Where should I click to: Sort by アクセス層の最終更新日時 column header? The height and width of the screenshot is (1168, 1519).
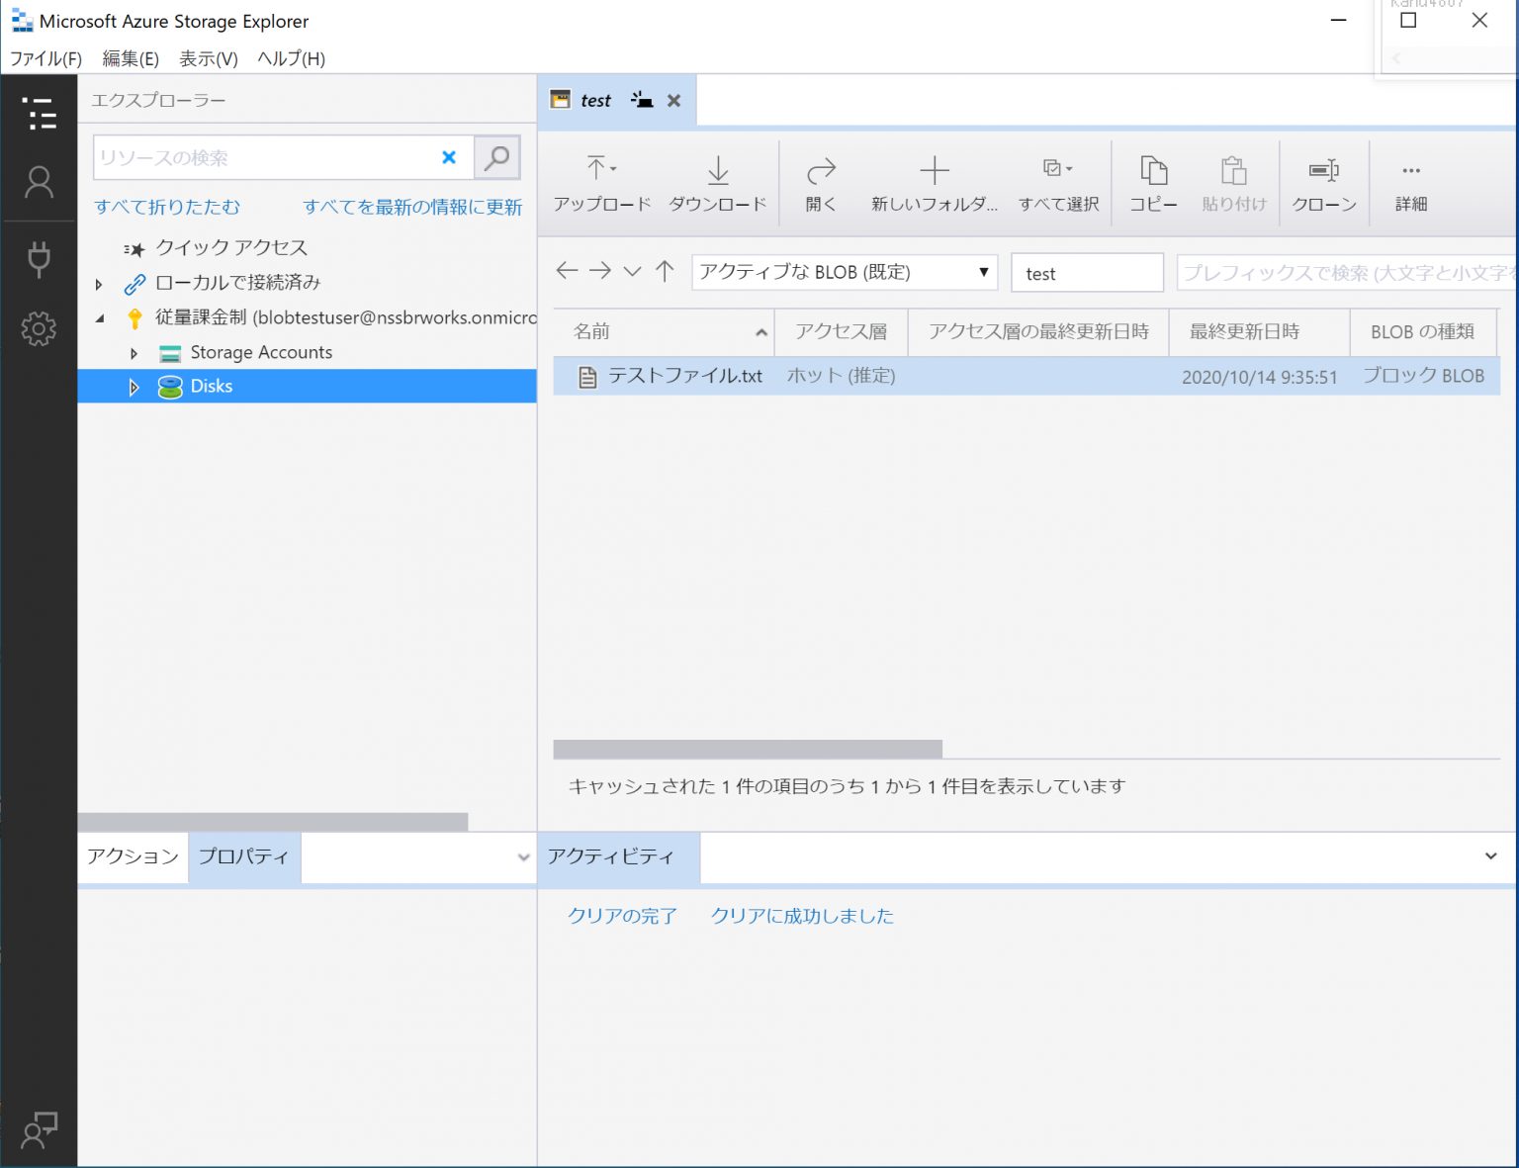1038,332
